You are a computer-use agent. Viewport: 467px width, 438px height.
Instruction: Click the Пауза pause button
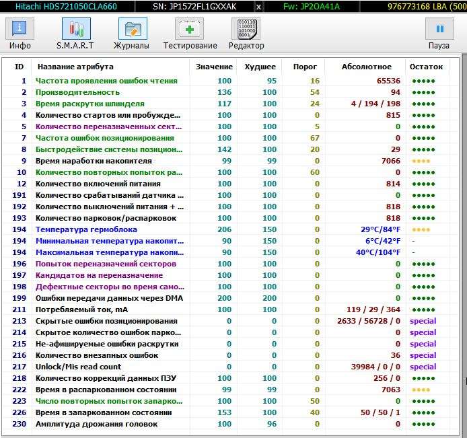(439, 28)
